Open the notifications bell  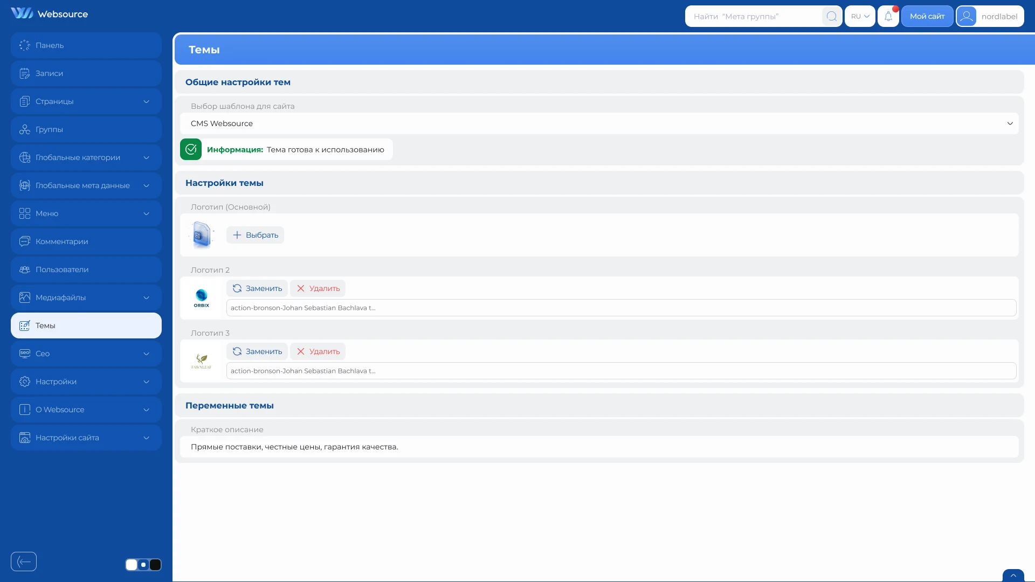coord(888,16)
